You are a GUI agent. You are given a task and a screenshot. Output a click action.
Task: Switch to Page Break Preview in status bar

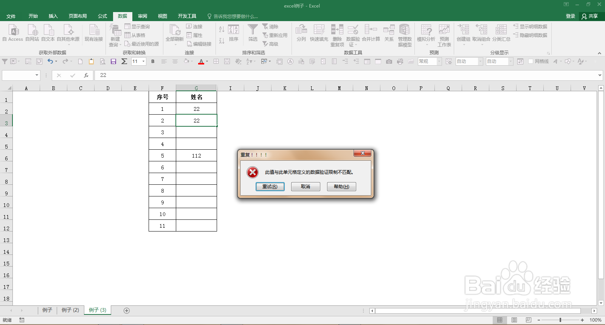pyautogui.click(x=528, y=320)
